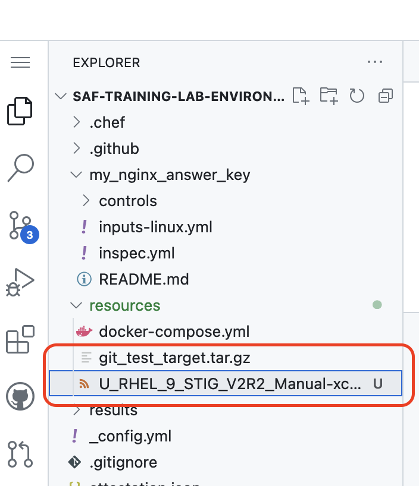419x486 pixels.
Task: Open the Search view icon
Action: (20, 168)
